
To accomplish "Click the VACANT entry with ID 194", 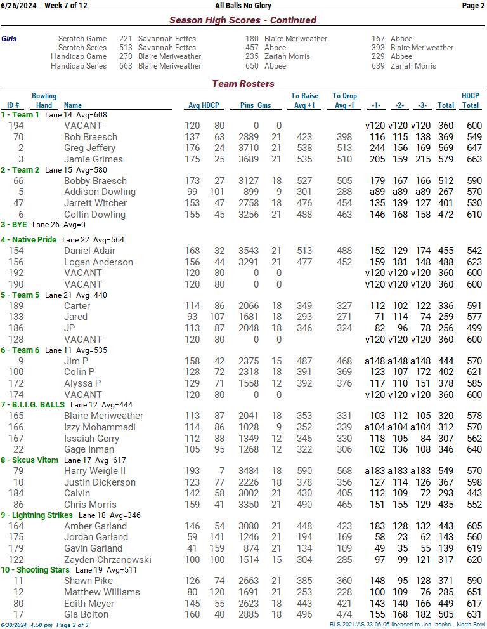I will (83, 126).
